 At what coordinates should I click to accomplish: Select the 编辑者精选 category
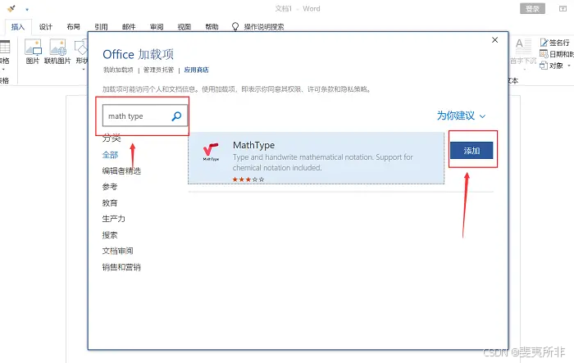(x=121, y=171)
